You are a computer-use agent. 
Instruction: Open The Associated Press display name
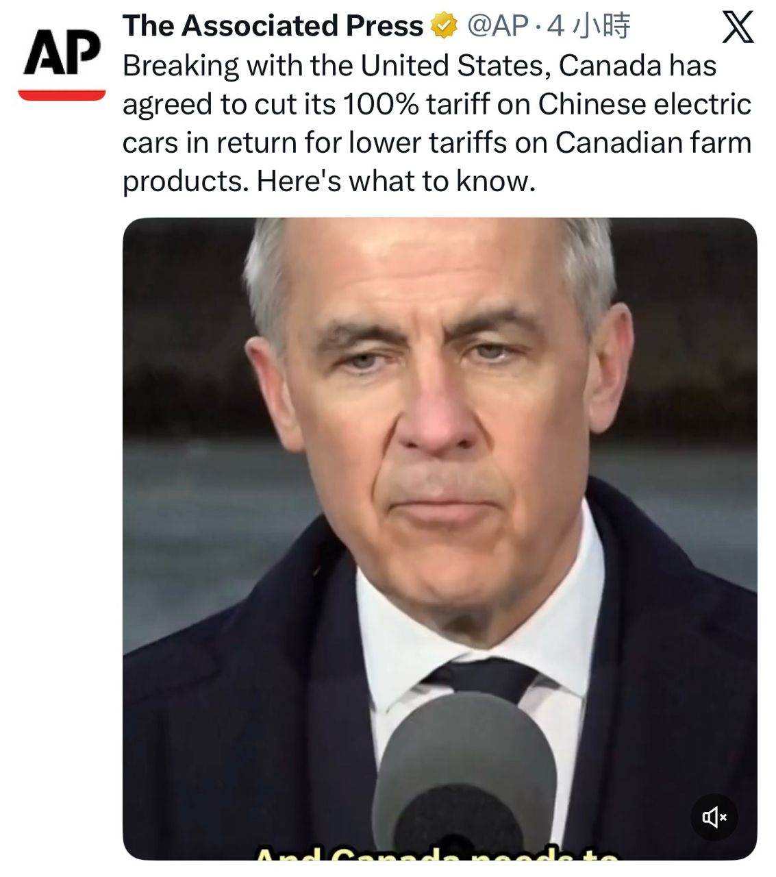pyautogui.click(x=273, y=26)
